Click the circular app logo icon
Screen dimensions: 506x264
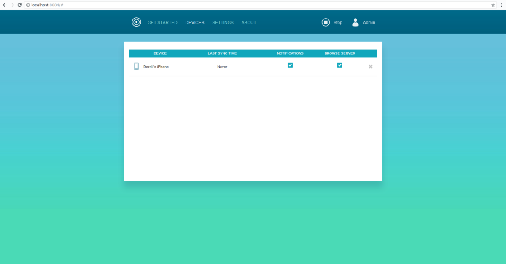pyautogui.click(x=136, y=22)
